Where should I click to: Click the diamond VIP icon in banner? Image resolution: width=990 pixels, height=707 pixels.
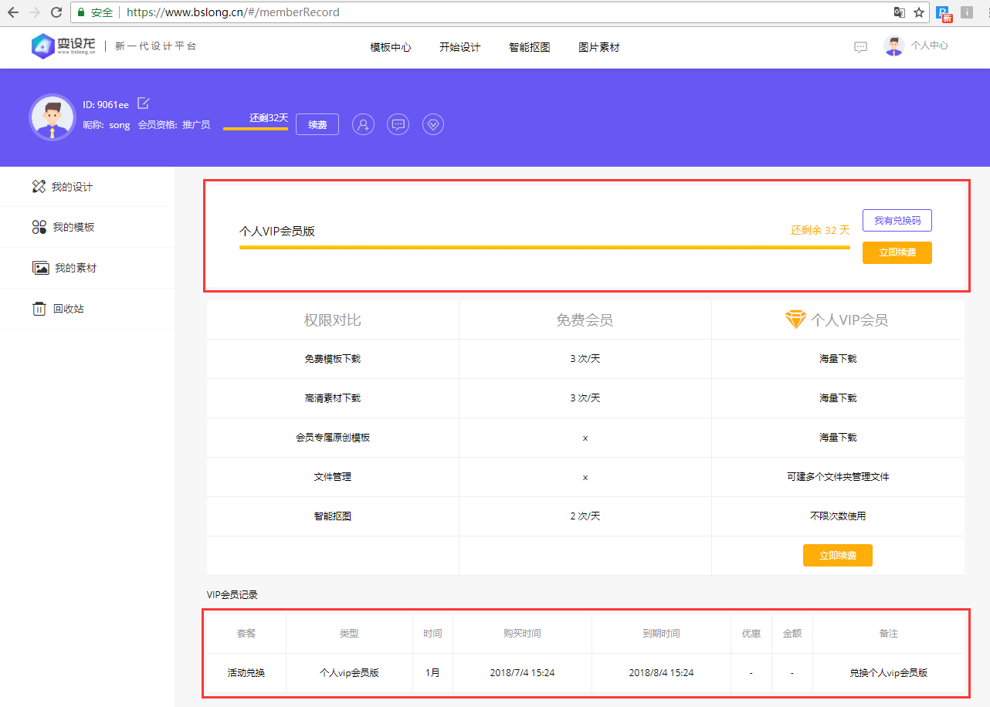[x=433, y=124]
